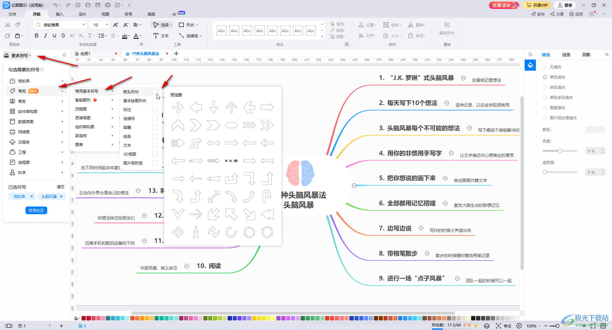The image size is (612, 330).
Task: Expand the 流程图 submenu
Action: [94, 109]
